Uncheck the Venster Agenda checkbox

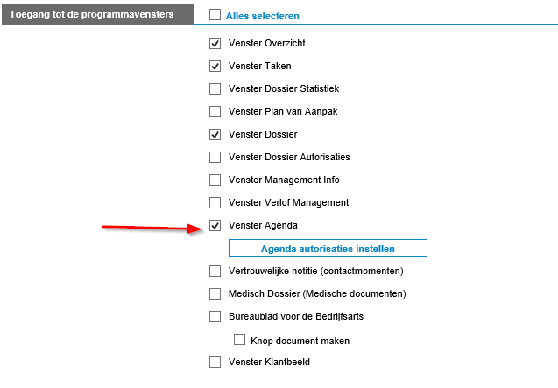point(215,225)
